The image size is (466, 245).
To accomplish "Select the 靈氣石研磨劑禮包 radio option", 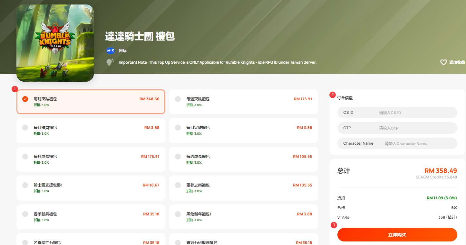I will pos(178,242).
